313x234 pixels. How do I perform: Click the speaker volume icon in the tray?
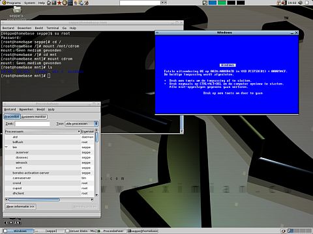301,3
